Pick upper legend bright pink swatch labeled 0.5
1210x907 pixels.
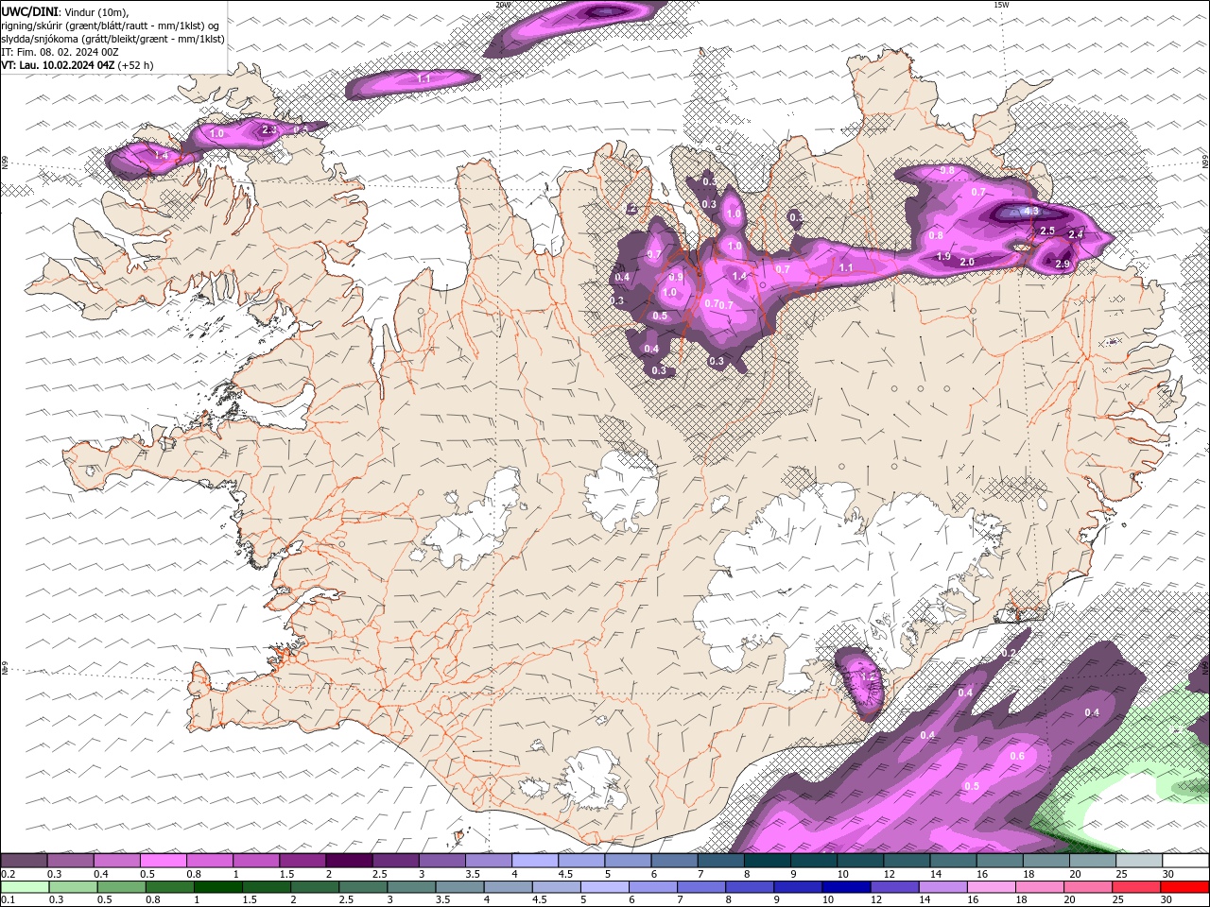tap(164, 860)
